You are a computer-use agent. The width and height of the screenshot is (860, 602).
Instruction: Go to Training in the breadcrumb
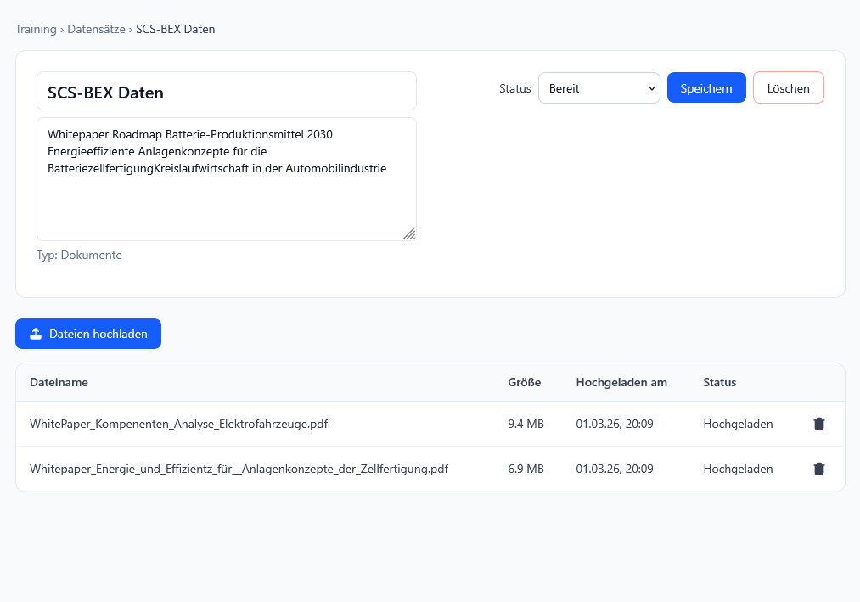(x=36, y=29)
